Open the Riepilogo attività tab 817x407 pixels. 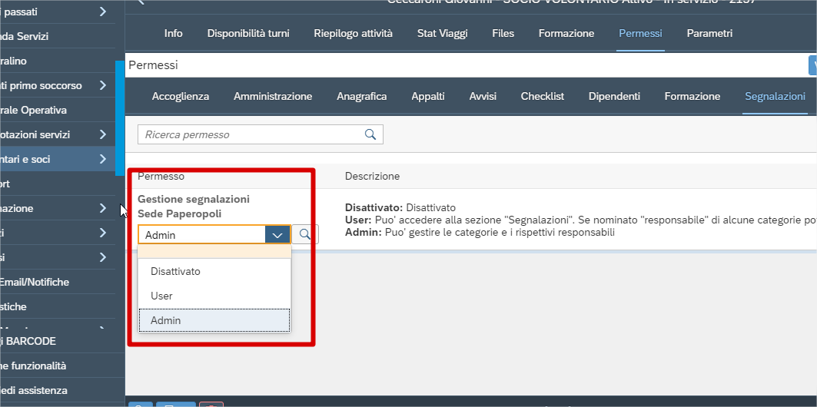point(354,33)
